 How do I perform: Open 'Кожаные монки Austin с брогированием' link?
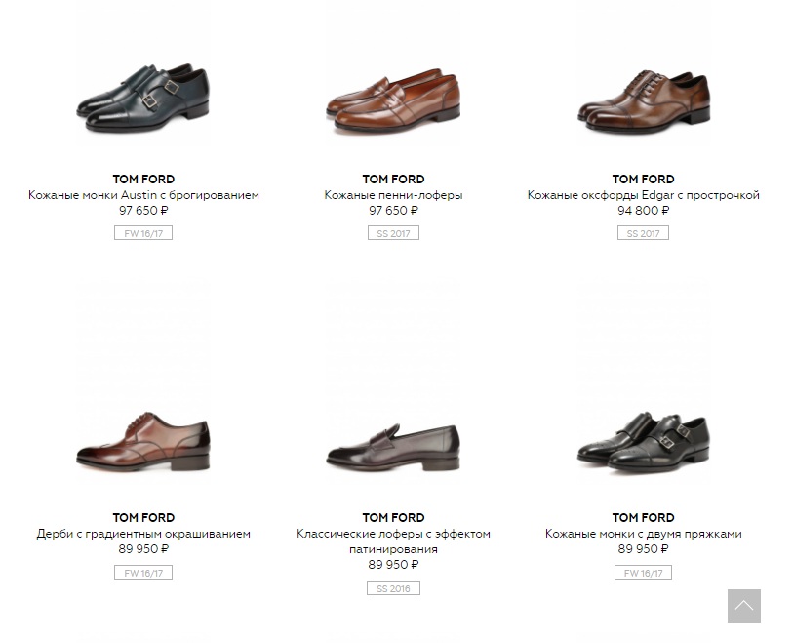(x=143, y=195)
